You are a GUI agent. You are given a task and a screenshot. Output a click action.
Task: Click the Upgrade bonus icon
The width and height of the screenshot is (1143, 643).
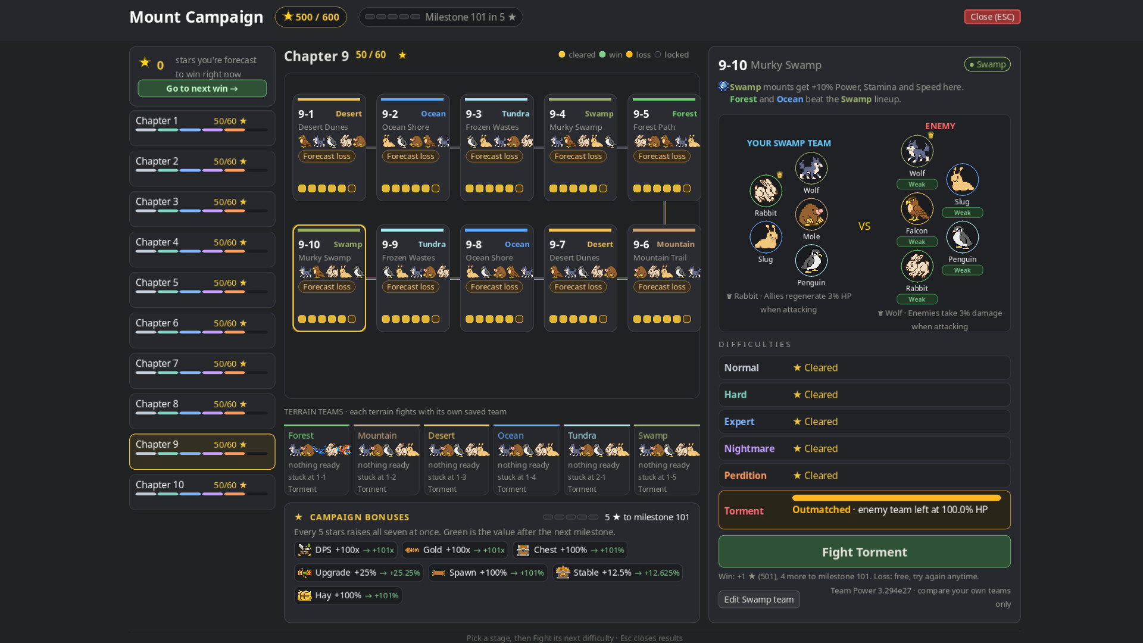[x=305, y=573]
